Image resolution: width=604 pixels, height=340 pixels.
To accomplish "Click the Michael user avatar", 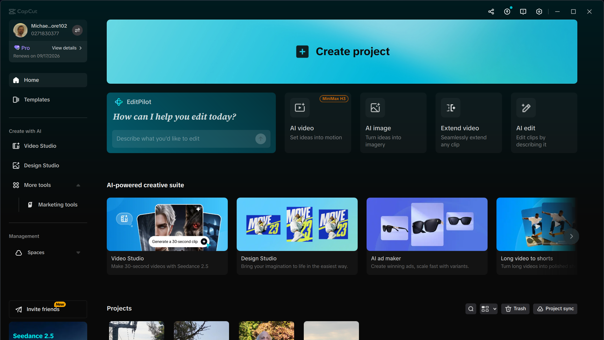I will point(20,30).
